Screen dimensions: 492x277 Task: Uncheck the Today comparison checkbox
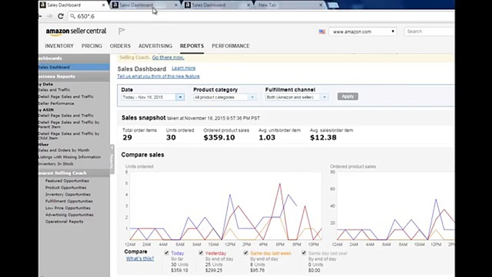166,253
